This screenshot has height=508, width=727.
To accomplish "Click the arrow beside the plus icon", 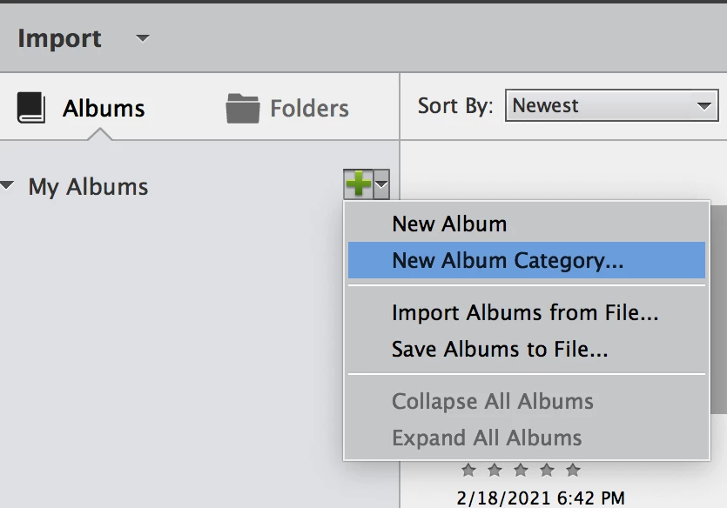I will [381, 184].
